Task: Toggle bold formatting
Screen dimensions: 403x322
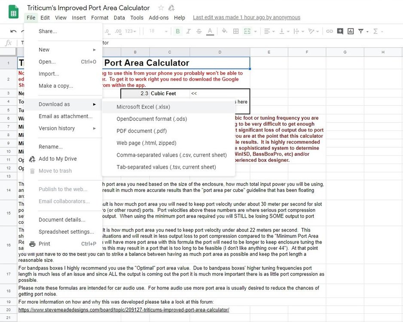Action: (x=177, y=31)
